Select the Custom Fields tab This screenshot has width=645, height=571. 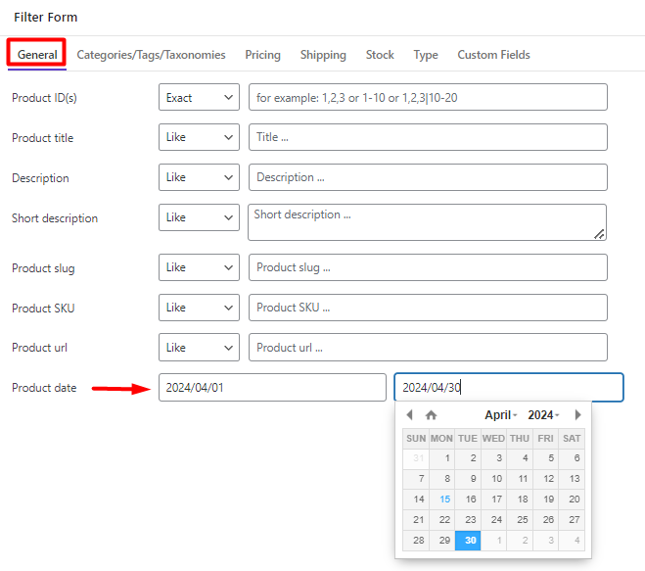493,55
